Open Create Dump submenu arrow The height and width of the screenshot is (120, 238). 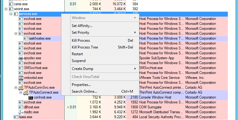click(135, 68)
